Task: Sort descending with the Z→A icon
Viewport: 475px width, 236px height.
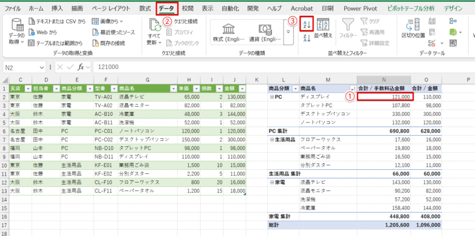Action: (307, 38)
